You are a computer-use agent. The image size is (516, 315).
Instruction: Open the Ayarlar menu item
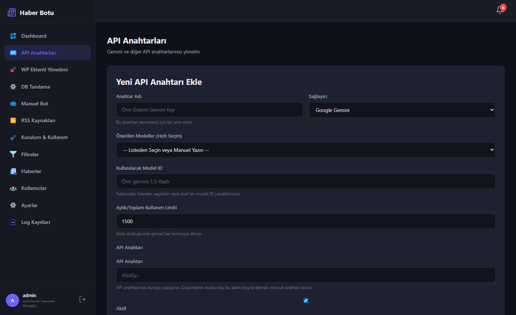pyautogui.click(x=29, y=205)
